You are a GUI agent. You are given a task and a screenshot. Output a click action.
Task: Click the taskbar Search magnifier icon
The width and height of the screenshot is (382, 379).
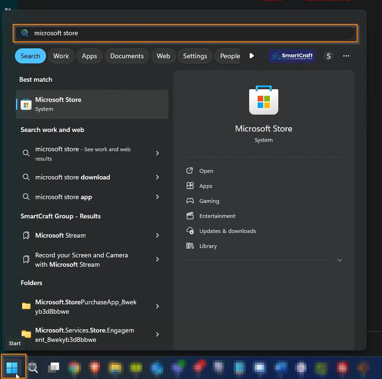coord(33,367)
